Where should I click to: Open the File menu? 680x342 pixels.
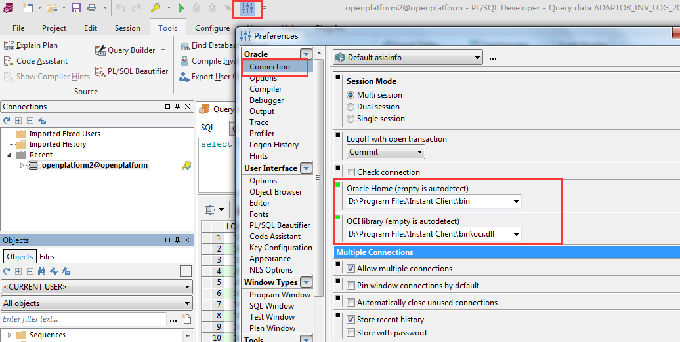coord(18,28)
